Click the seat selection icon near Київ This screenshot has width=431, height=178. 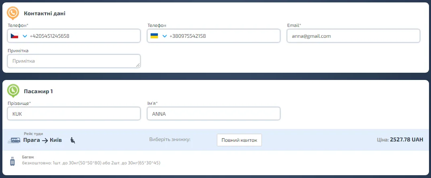coord(73,140)
